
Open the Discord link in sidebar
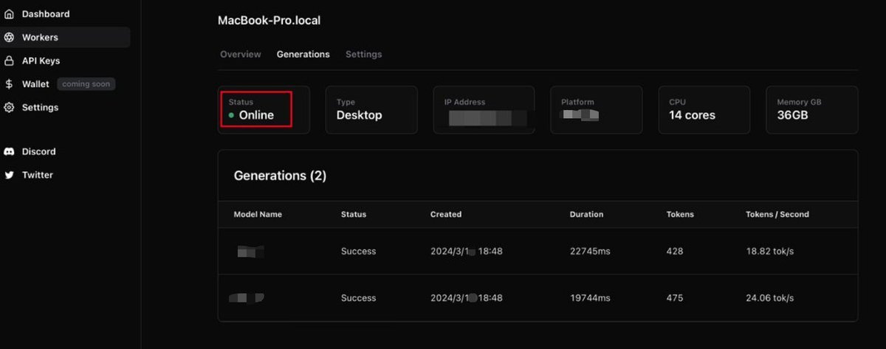(x=39, y=152)
